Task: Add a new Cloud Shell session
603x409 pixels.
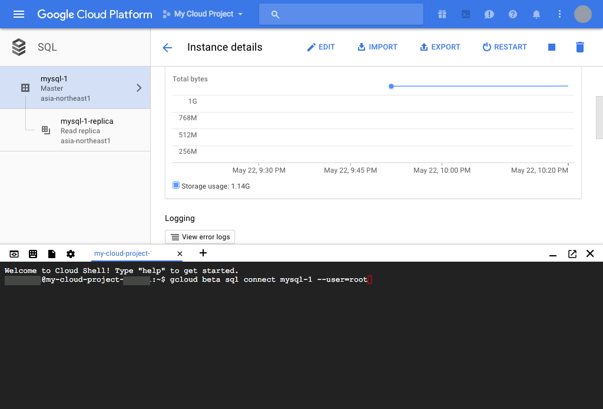Action: click(x=203, y=253)
